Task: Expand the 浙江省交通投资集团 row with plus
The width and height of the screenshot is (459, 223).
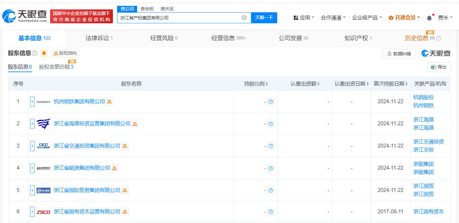Action: pos(32,146)
